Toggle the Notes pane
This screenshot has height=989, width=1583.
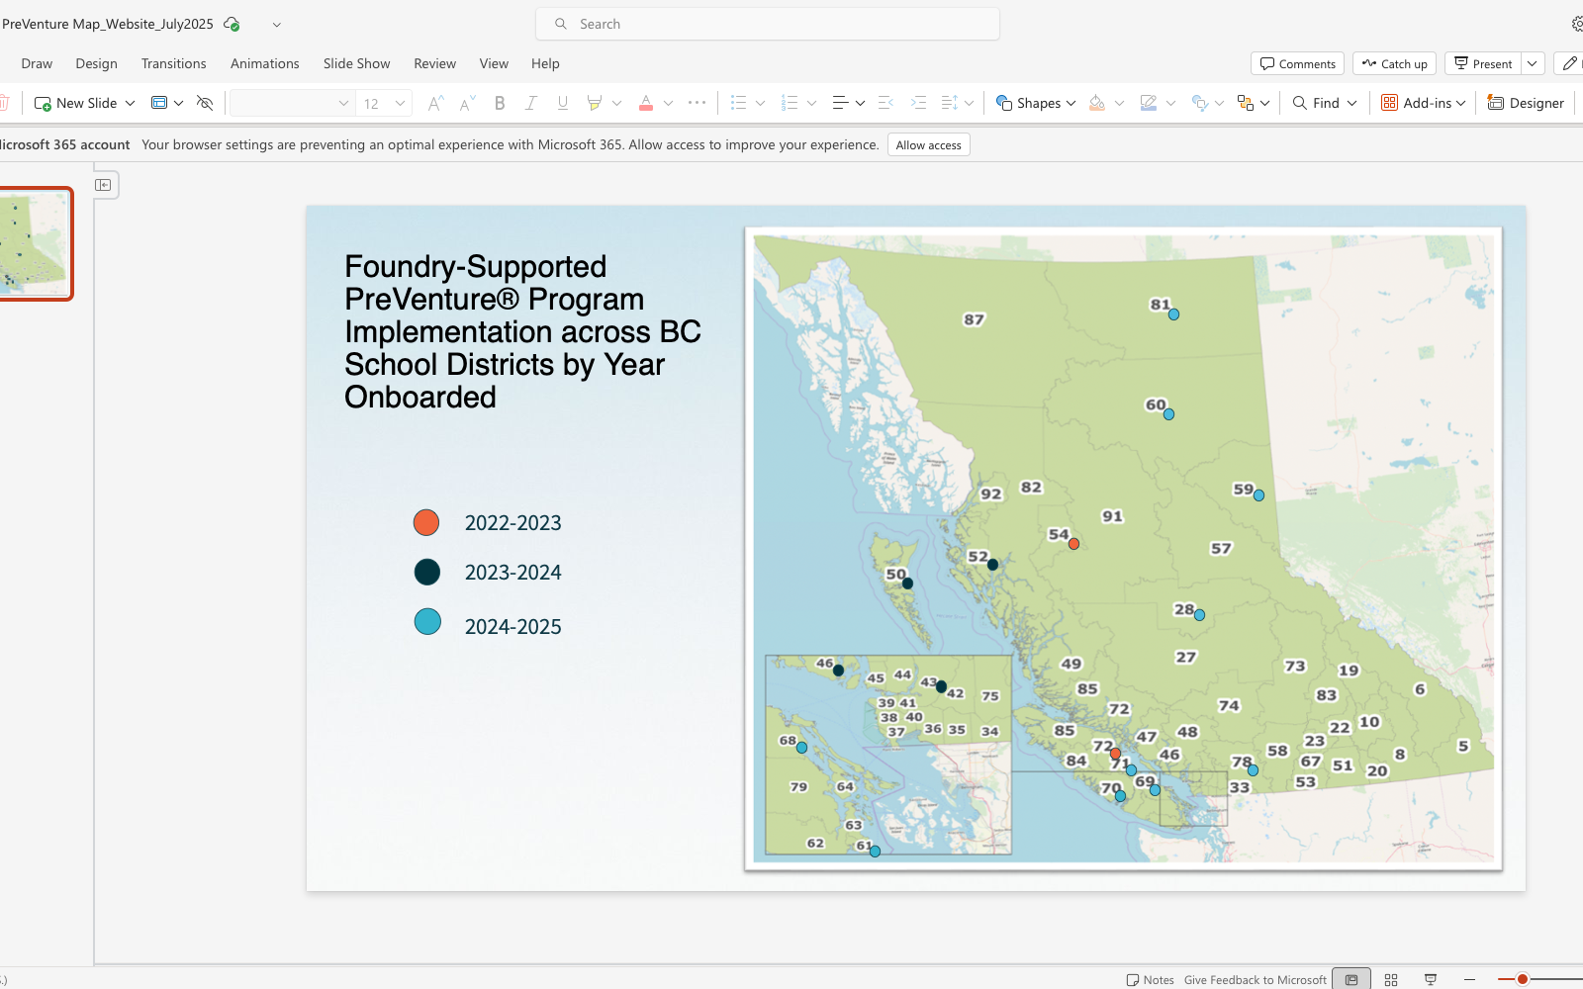tap(1150, 979)
